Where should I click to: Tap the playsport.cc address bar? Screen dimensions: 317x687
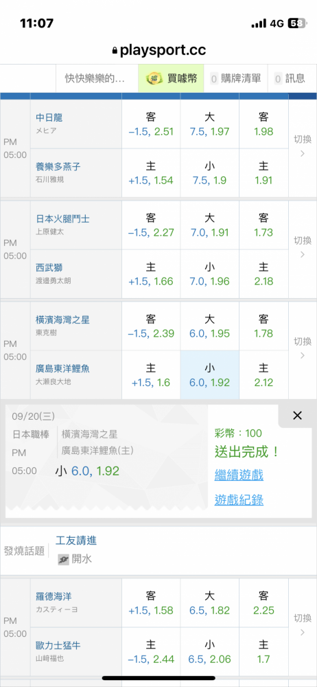pyautogui.click(x=158, y=52)
